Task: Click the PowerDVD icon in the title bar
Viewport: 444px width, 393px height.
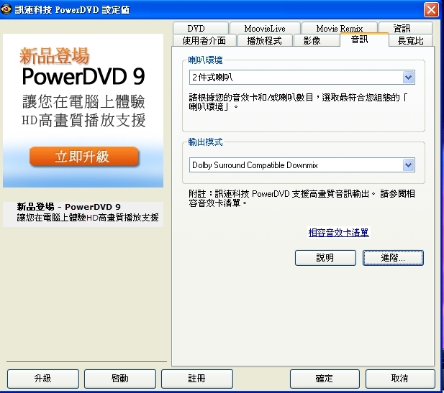Action: pos(6,9)
